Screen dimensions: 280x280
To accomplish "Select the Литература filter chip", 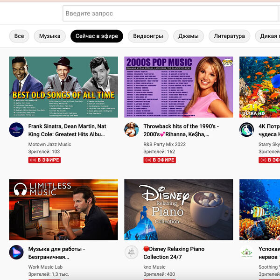I will [x=229, y=36].
